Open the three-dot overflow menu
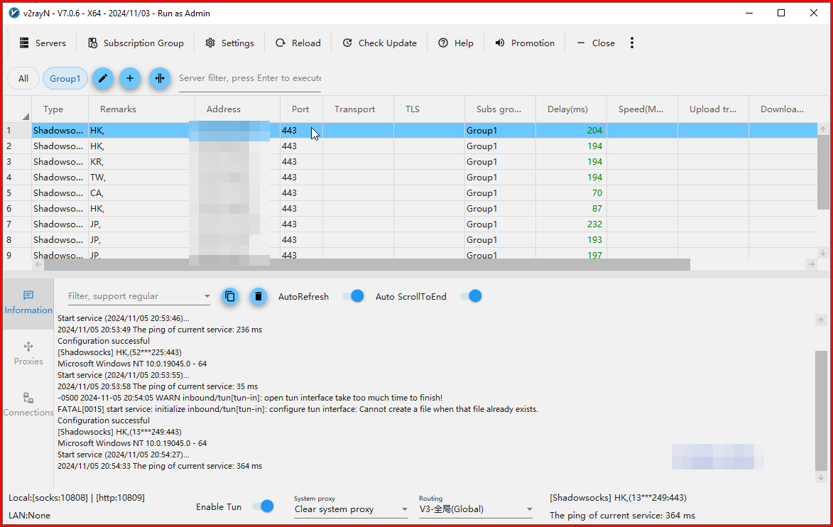Viewport: 833px width, 527px height. click(631, 43)
